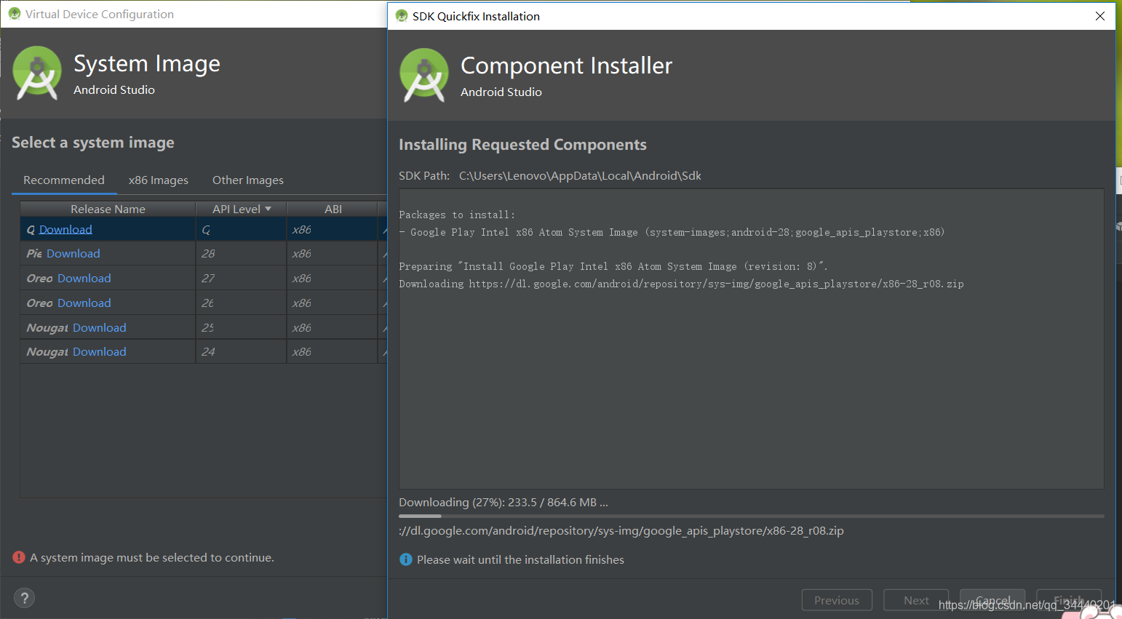Viewport: 1122px width, 619px height.
Task: Click the ABI column header
Action: [x=333, y=209]
